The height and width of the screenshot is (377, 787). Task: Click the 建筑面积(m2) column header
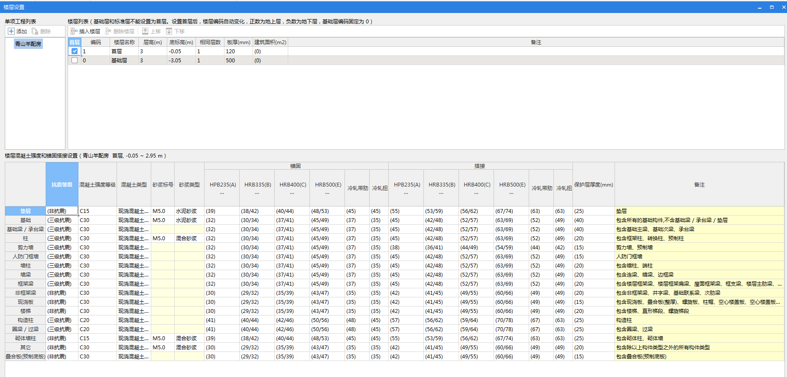coord(270,42)
